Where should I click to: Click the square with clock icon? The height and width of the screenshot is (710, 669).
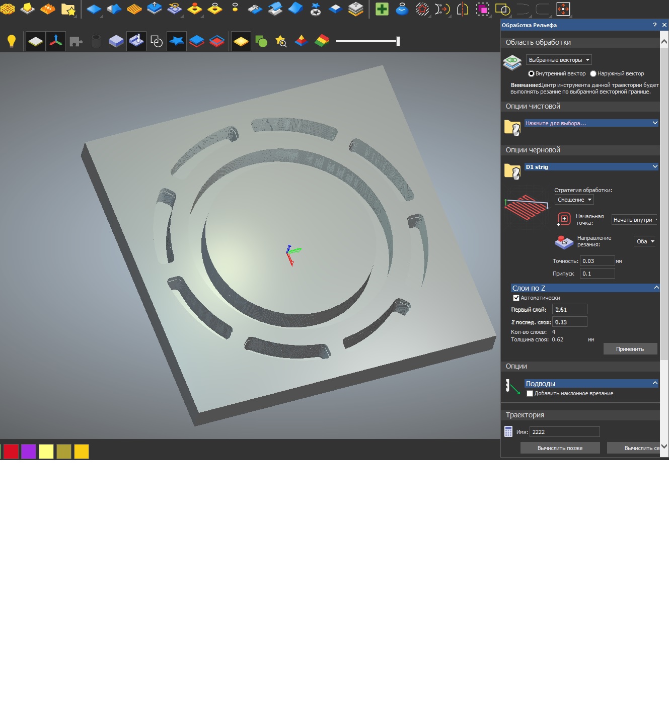[157, 41]
